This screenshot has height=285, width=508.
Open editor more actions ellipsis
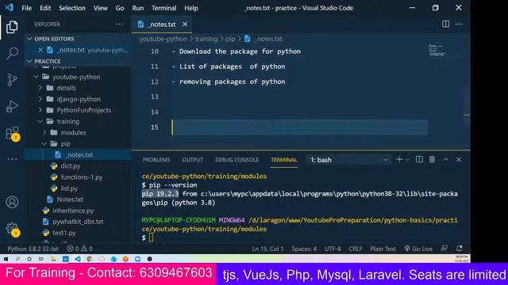(459, 24)
